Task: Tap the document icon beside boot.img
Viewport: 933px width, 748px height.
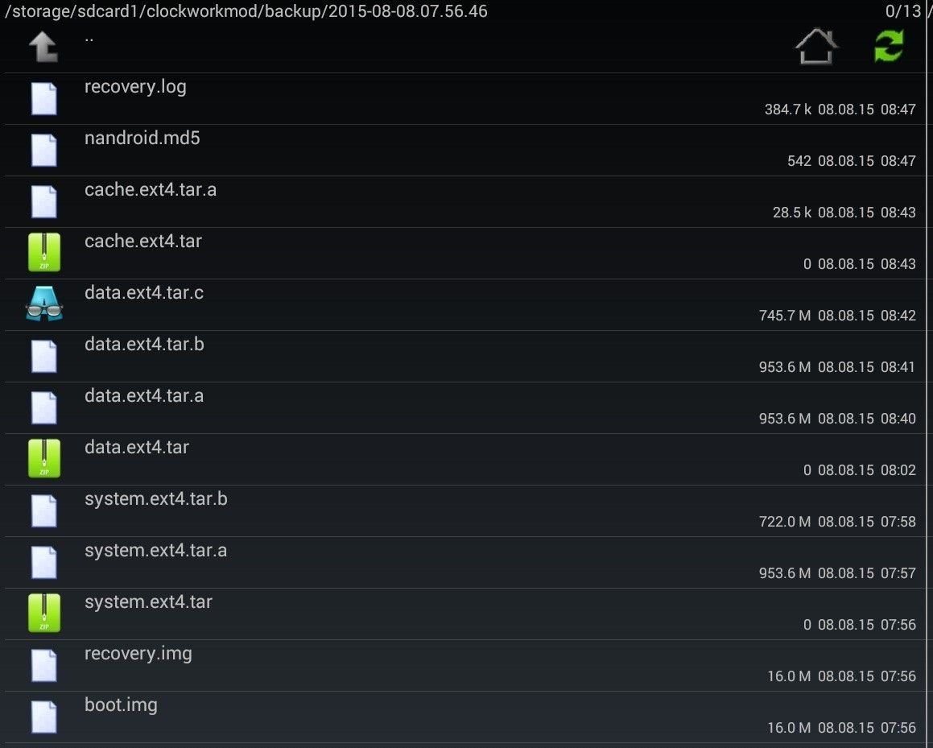Action: (x=44, y=717)
